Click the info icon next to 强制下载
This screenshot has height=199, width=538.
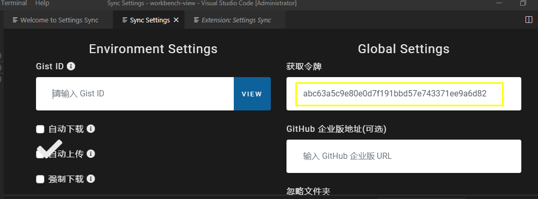coord(91,179)
